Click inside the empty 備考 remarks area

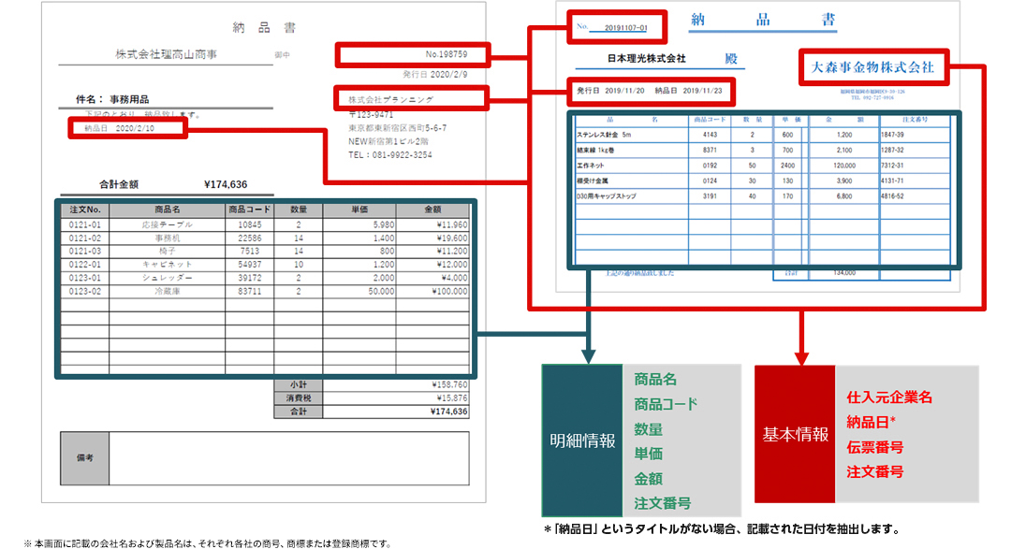tap(288, 459)
